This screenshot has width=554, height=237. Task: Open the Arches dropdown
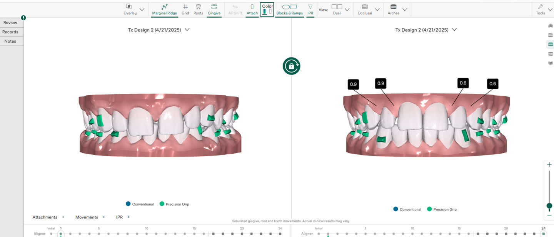[405, 10]
